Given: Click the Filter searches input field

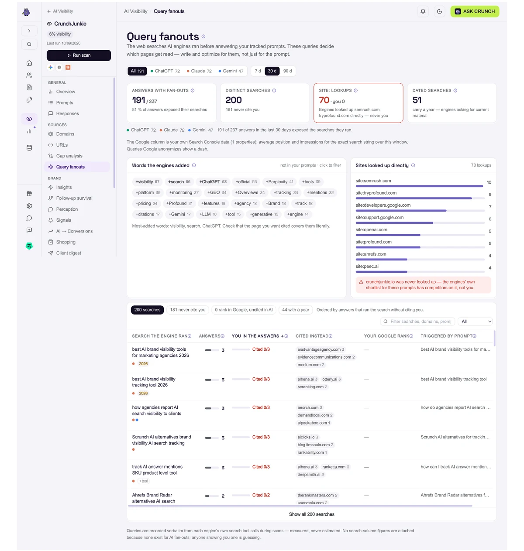Looking at the screenshot, I should tap(417, 322).
